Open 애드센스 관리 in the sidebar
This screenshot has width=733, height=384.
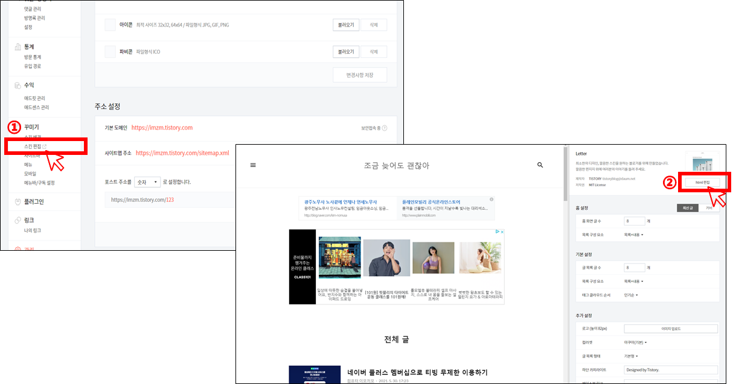[x=36, y=107]
